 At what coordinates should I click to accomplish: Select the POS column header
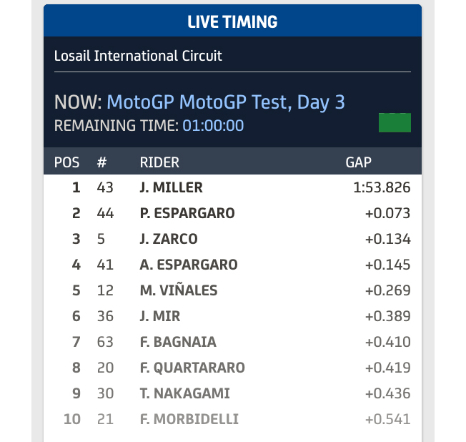click(x=67, y=162)
